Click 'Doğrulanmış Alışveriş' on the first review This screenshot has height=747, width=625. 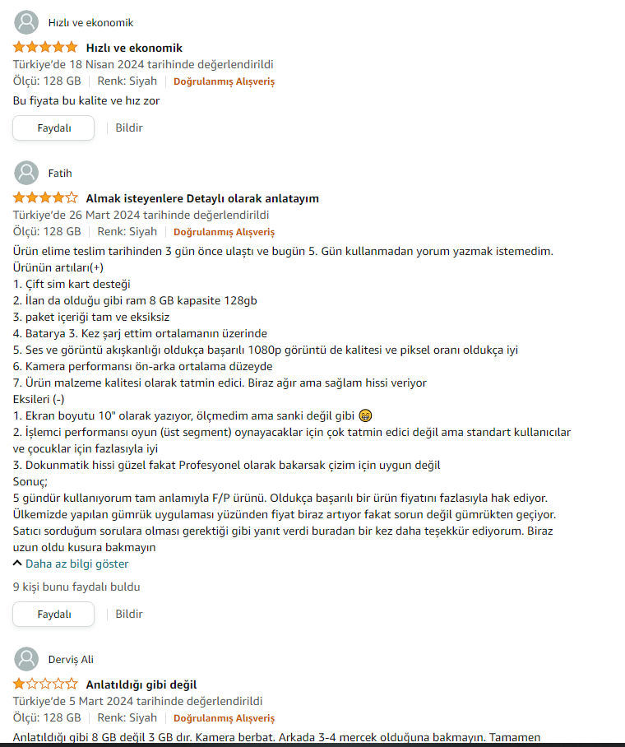pos(224,81)
